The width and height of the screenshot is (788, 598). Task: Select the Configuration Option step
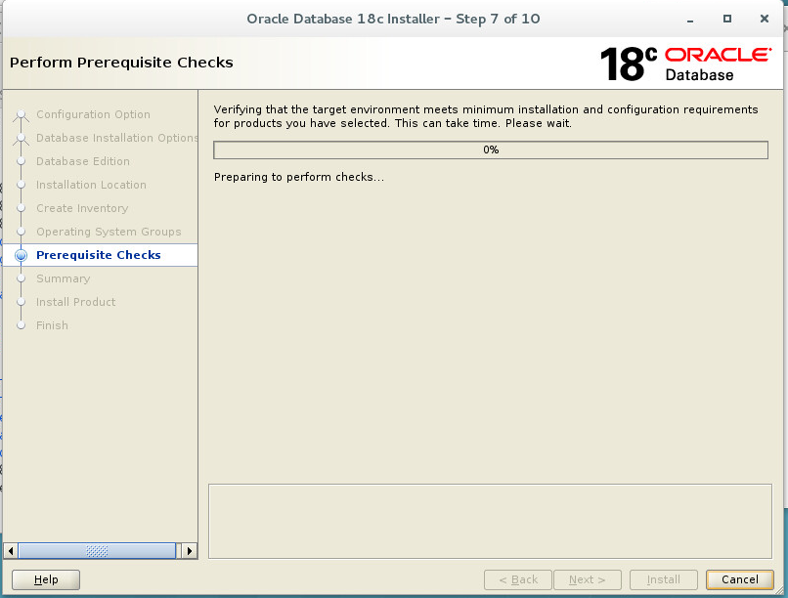[x=93, y=114]
